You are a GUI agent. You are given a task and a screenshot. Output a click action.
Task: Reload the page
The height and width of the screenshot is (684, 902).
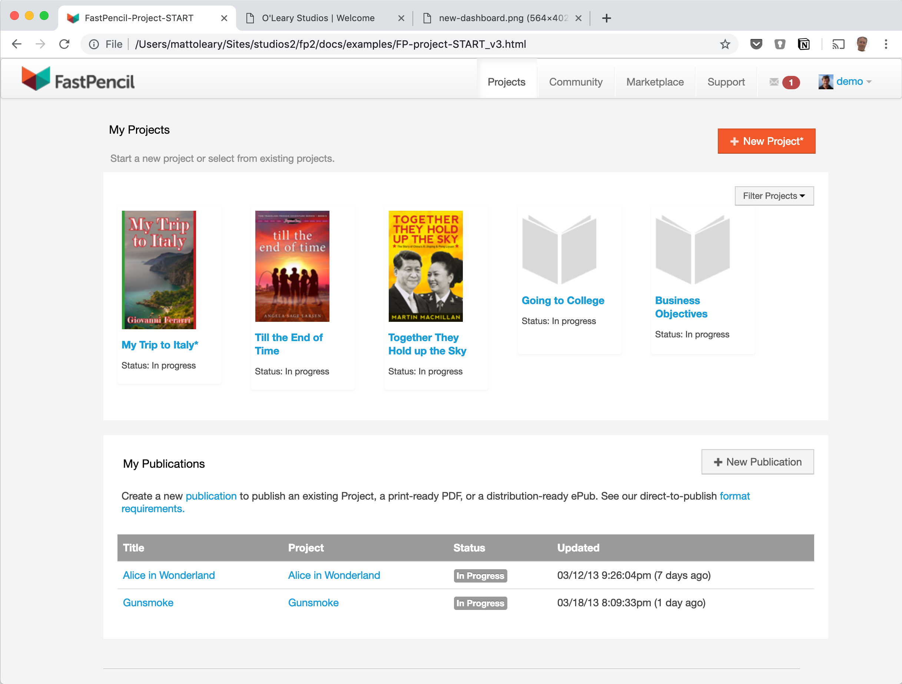(64, 44)
